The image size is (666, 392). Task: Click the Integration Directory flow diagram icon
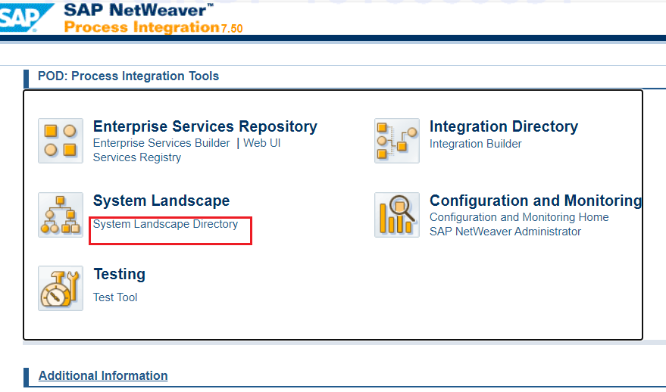point(397,141)
